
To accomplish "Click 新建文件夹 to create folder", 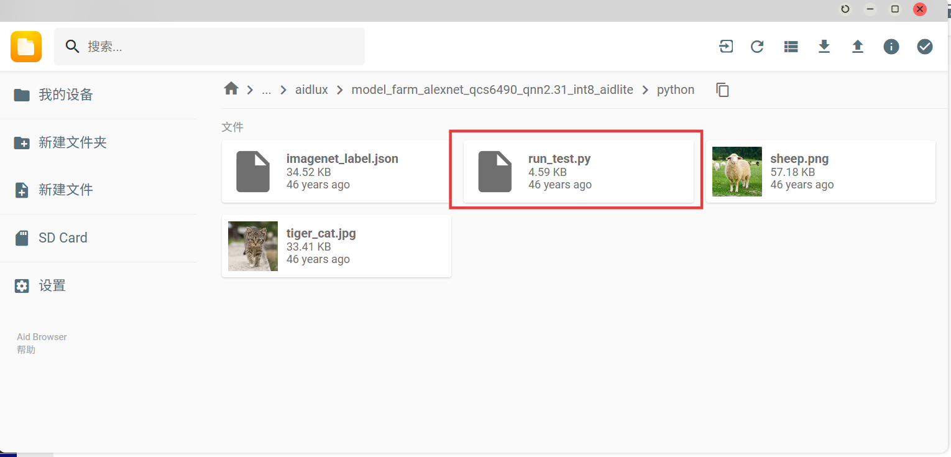I will click(72, 142).
